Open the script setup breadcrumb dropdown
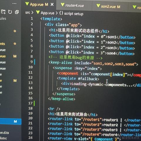Screen dimensions: 141x141 [74, 14]
